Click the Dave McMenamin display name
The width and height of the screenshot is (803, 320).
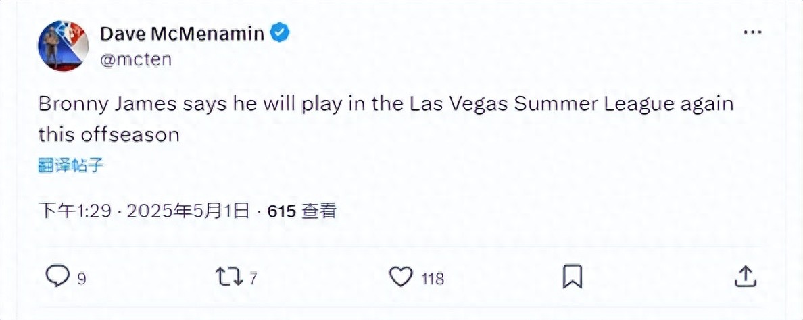point(182,32)
